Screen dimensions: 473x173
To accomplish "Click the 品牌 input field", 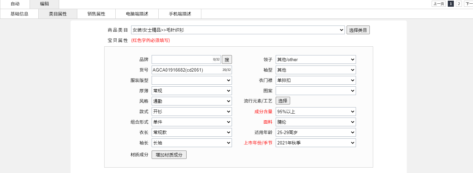I will pyautogui.click(x=182, y=60).
